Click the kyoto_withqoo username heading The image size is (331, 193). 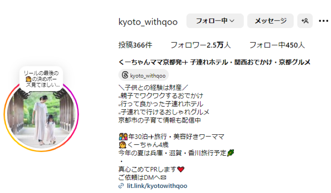point(148,22)
